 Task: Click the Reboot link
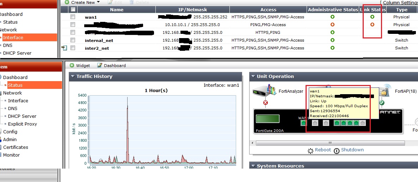(x=323, y=150)
